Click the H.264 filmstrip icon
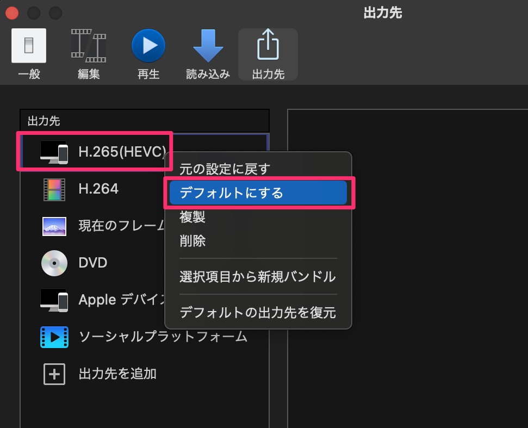 (x=54, y=190)
